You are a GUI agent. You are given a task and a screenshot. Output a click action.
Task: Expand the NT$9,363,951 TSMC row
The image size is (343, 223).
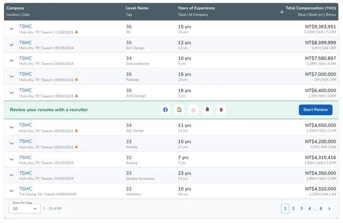click(12, 29)
